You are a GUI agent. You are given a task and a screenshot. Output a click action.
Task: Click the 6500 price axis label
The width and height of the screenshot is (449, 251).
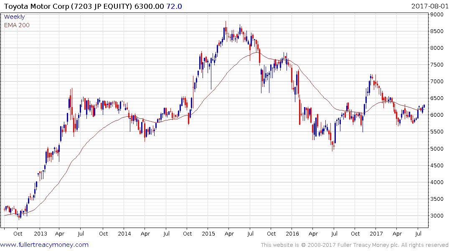(437, 98)
